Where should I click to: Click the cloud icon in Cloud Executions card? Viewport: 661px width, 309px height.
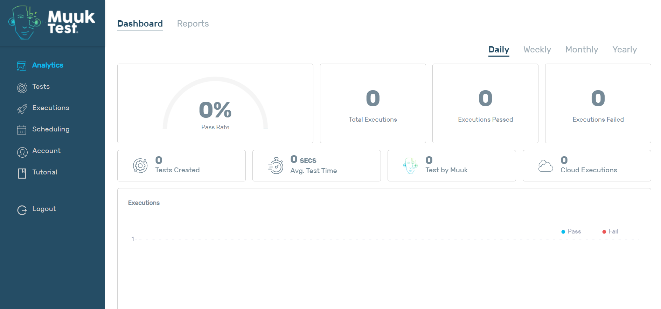click(x=545, y=166)
